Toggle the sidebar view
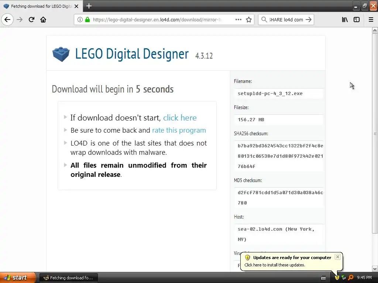This screenshot has height=283, width=378. (x=357, y=20)
